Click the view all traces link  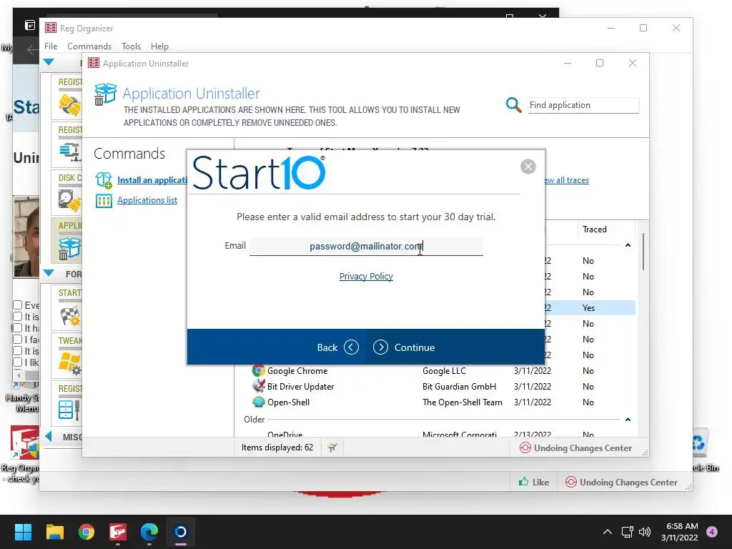click(x=566, y=180)
